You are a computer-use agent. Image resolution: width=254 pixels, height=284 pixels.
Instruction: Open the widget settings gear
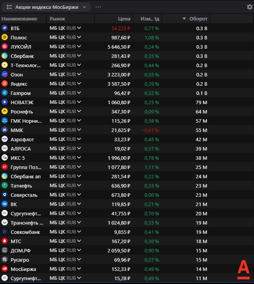(x=250, y=7)
